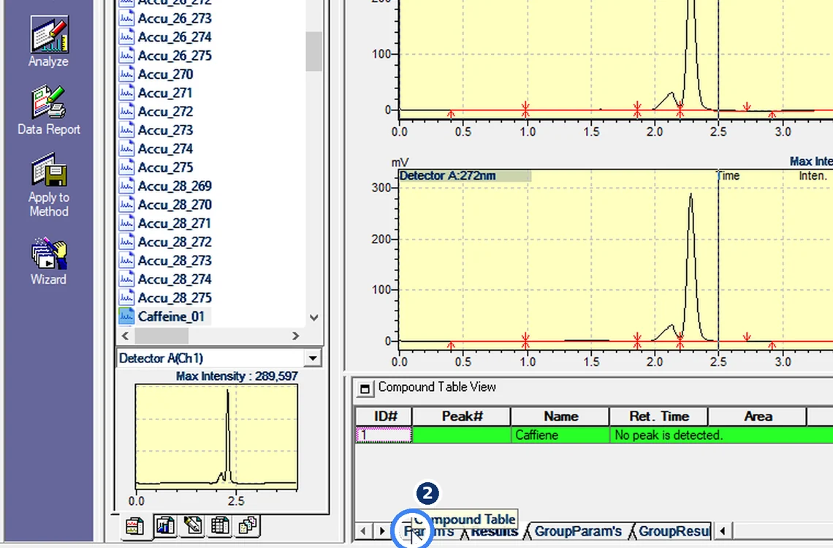Screen dimensions: 833x548
Task: Click the arrow right of GroupResul tab
Action: 723,531
